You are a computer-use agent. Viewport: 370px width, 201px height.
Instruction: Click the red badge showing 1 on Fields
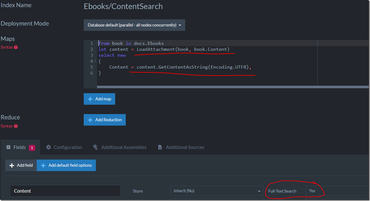pyautogui.click(x=32, y=148)
